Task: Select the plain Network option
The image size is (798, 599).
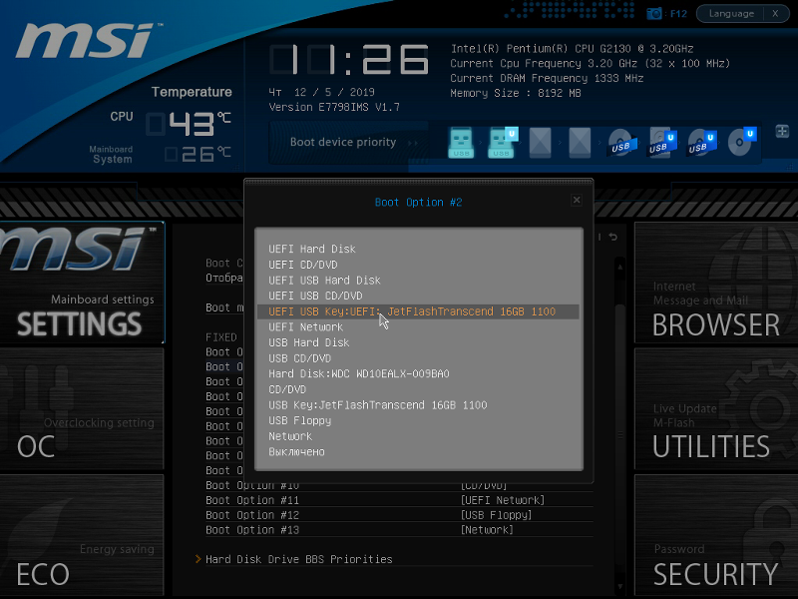Action: point(418,436)
